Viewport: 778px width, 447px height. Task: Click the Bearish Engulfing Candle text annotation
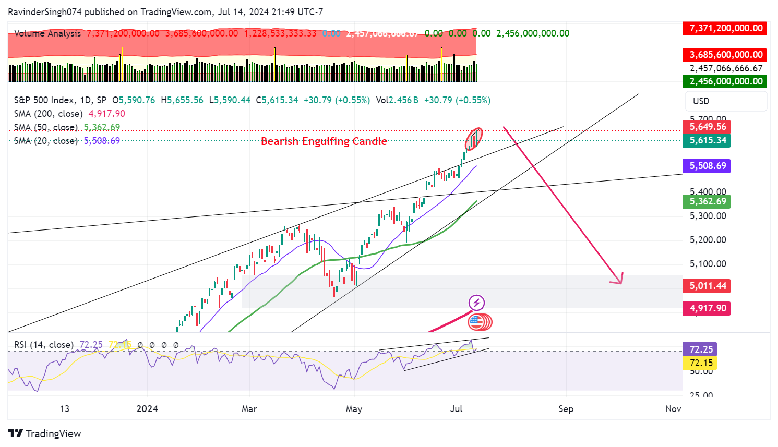324,141
